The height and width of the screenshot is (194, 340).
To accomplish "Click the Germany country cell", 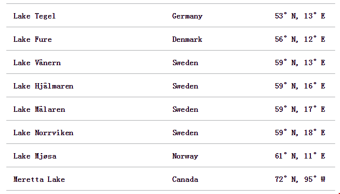I will click(187, 16).
